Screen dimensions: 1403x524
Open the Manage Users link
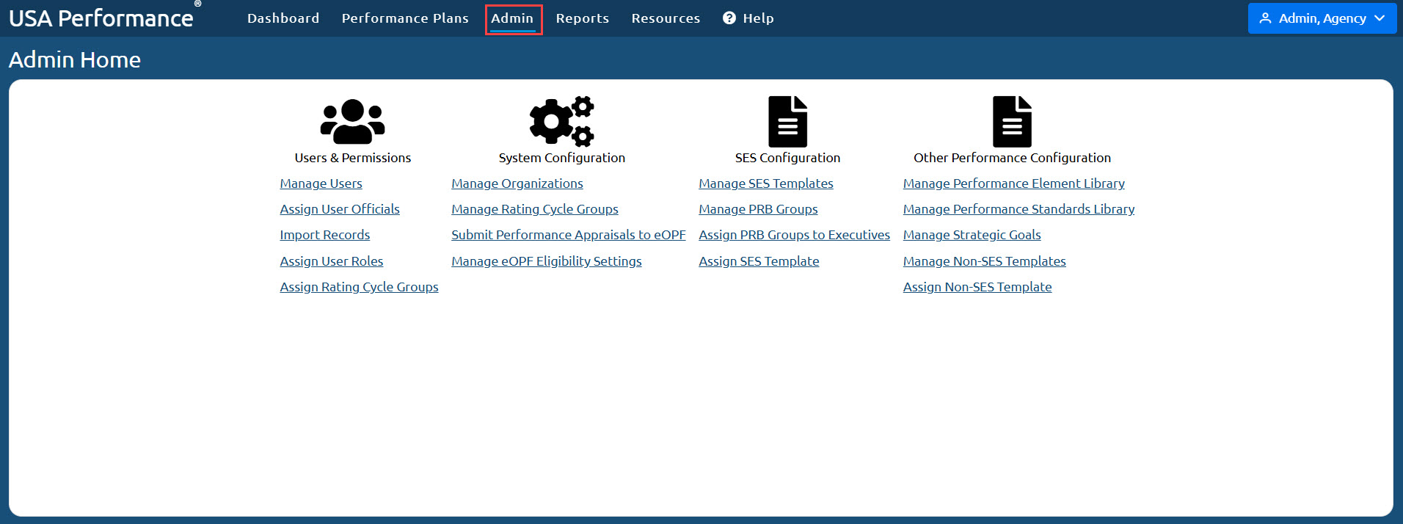[321, 183]
